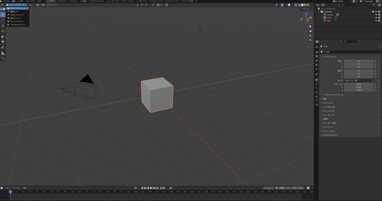This screenshot has width=382, height=201.
Task: Switch to the モデリング workspace tab
Action: [x=62, y=1]
